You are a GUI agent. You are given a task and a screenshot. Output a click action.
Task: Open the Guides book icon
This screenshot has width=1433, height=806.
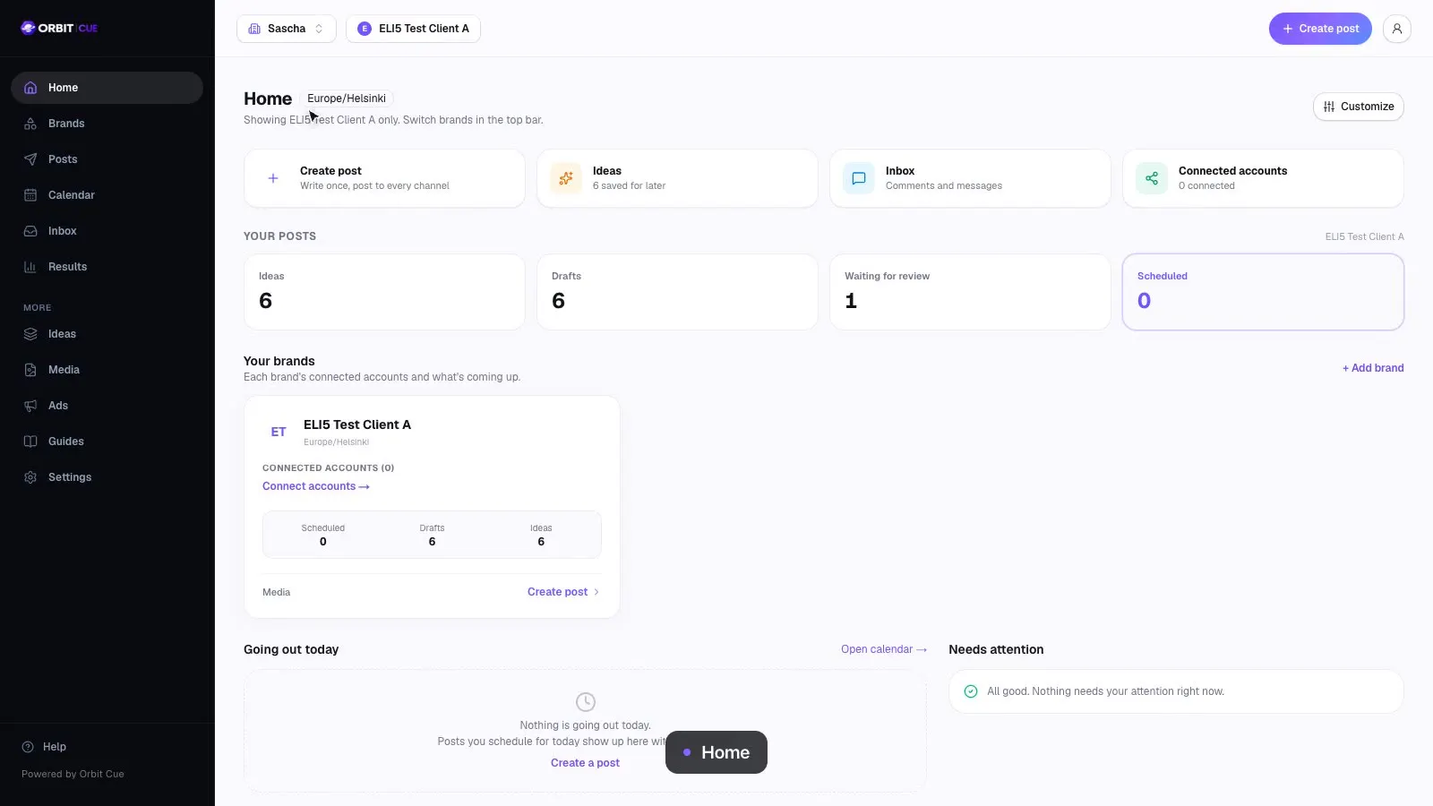30,442
